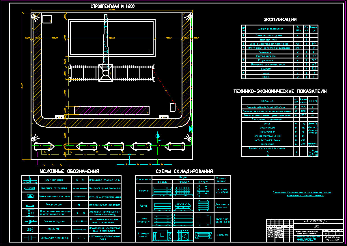The width and height of the screenshot is (347, 246).
Task: Select the territory fencing legend symbol
Action: (x=30, y=238)
